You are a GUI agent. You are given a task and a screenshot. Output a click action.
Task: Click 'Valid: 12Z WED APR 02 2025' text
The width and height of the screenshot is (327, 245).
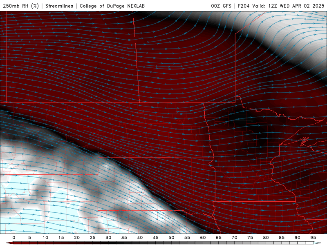288,6
